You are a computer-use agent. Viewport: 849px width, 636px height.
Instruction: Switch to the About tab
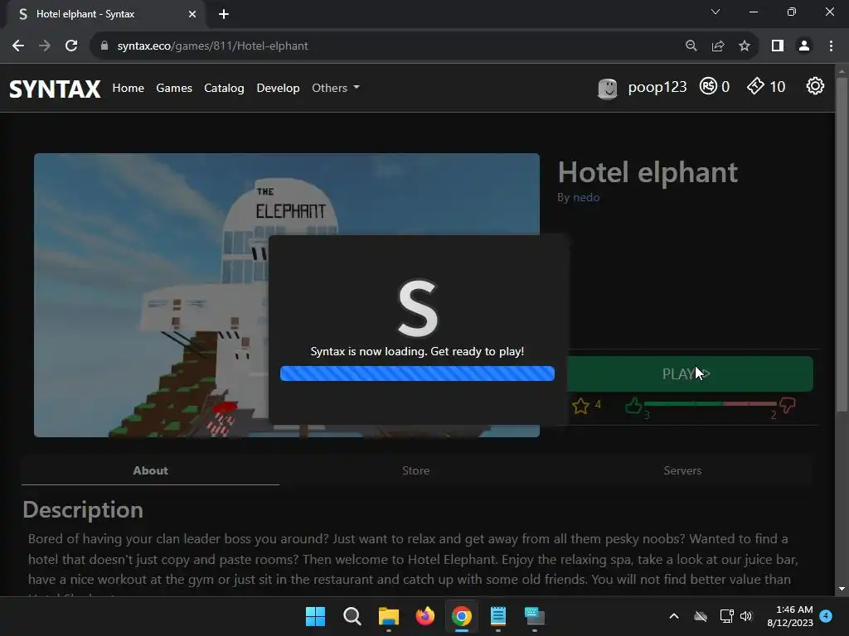(x=151, y=470)
